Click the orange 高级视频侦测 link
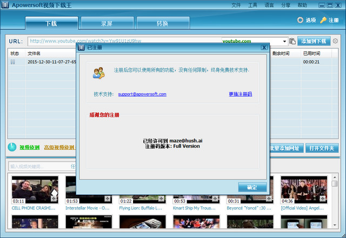This screenshot has height=238, width=346. (59, 147)
